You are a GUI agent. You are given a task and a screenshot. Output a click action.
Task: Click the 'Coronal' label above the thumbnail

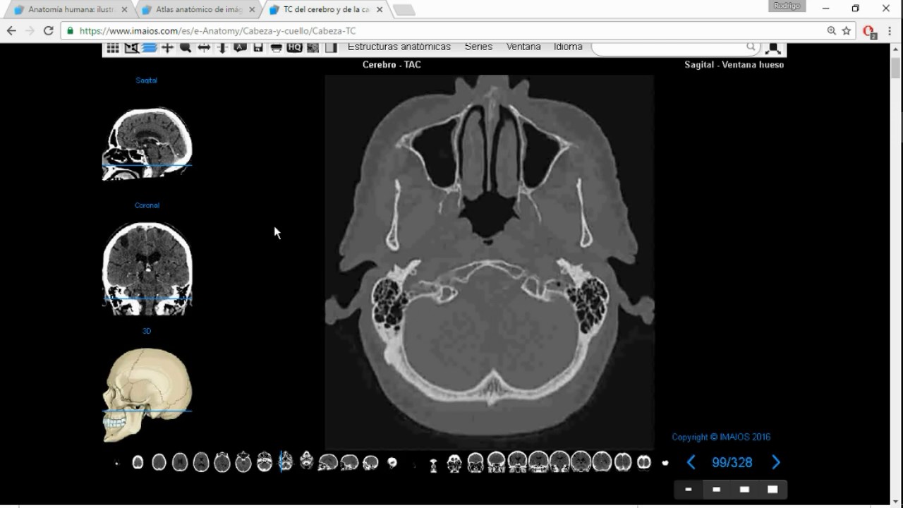click(147, 205)
